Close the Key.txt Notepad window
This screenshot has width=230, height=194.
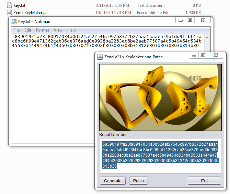tap(203, 20)
